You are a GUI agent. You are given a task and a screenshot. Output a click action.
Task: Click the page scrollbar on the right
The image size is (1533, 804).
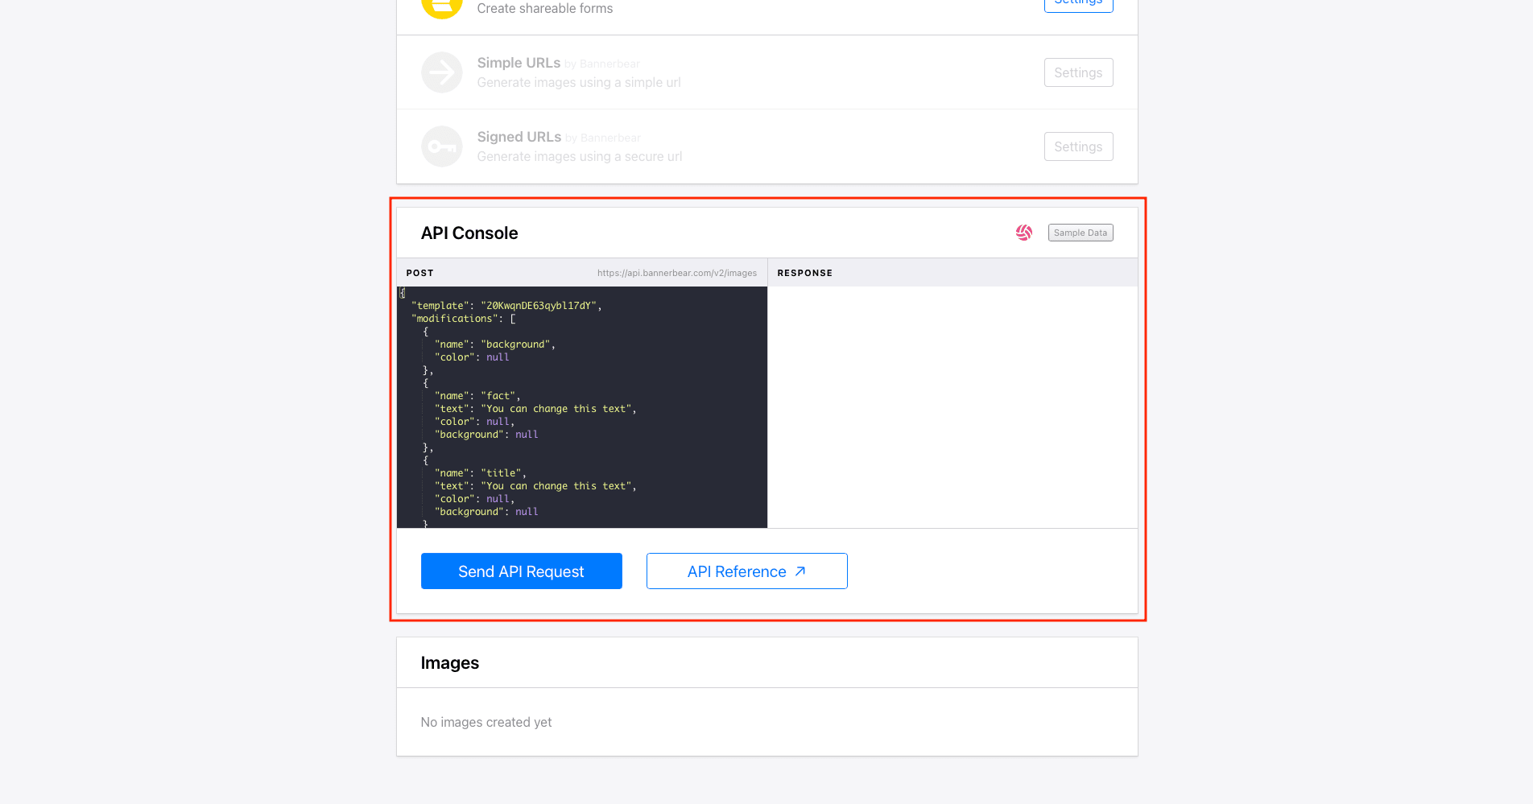click(1527, 402)
